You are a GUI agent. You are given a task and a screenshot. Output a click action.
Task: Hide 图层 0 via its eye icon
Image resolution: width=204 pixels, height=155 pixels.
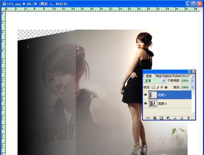(146, 103)
